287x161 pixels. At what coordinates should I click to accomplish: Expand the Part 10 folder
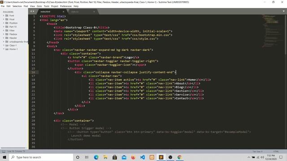(x=4, y=27)
